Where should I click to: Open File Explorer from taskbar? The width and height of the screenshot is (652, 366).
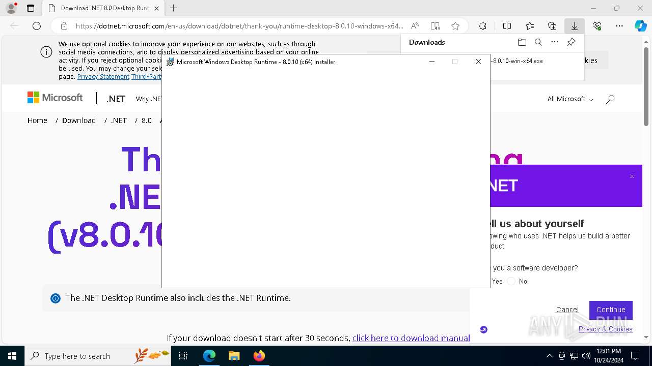pos(234,356)
